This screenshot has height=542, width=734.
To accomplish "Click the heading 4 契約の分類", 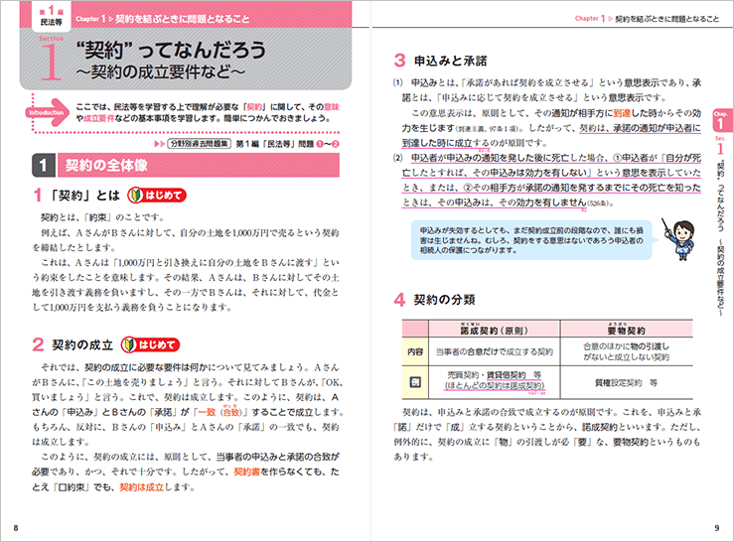I will click(434, 300).
